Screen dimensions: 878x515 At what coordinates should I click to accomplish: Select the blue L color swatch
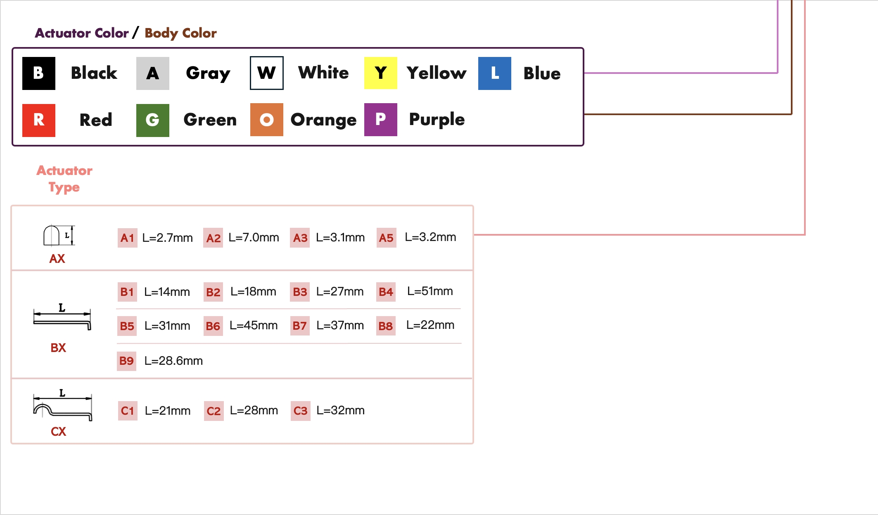495,73
